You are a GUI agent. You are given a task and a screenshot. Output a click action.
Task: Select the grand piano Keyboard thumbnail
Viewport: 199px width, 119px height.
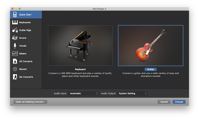pos(80,45)
